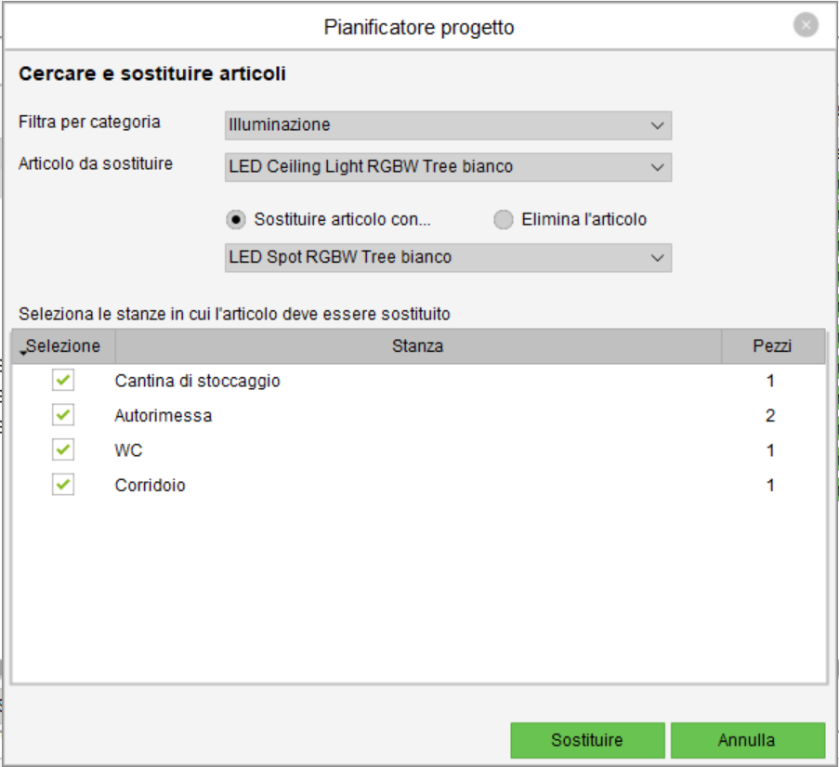Uncheck the Cantina di stoccaggio checkbox
The image size is (839, 767).
click(63, 381)
